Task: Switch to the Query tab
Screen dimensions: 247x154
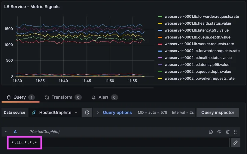Action: (x=20, y=97)
